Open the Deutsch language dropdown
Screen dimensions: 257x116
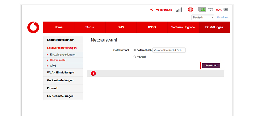coord(203,17)
